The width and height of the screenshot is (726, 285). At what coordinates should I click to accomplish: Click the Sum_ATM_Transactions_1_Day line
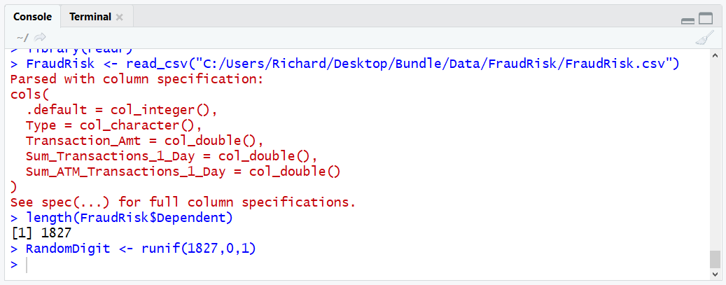(183, 172)
